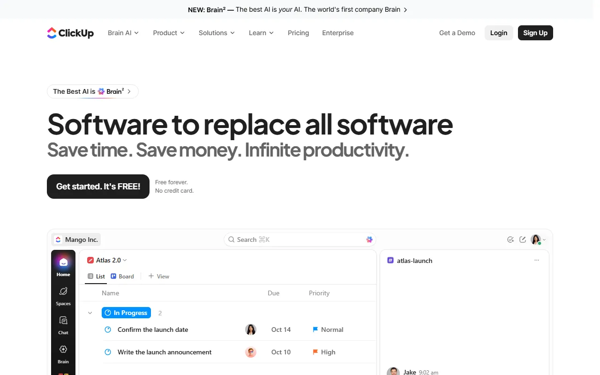This screenshot has height=375, width=600.
Task: Expand the Solutions menu
Action: point(217,33)
